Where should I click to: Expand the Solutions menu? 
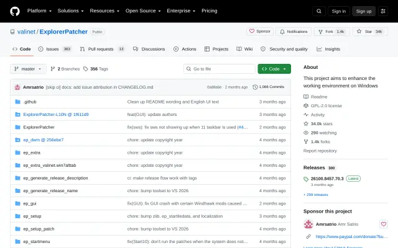pyautogui.click(x=70, y=11)
